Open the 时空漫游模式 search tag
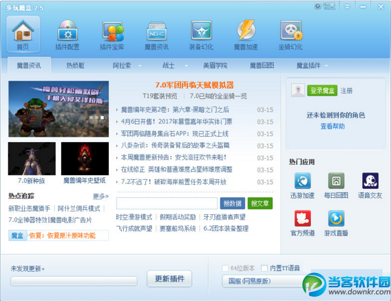This screenshot has width=391, height=301. [134, 217]
